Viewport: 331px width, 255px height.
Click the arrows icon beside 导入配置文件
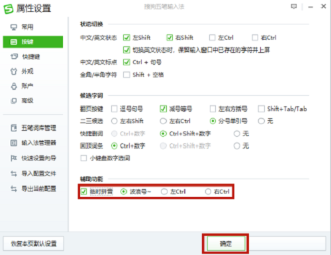[14, 174]
